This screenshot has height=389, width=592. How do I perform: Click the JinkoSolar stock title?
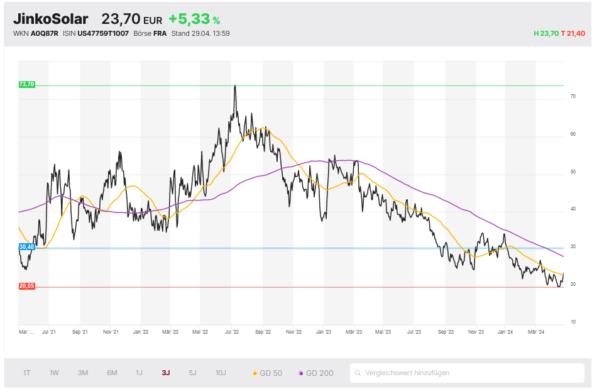coord(51,19)
